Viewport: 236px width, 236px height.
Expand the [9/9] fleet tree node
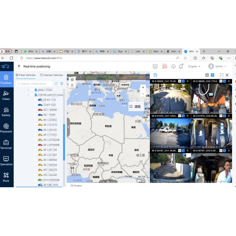(28, 90)
